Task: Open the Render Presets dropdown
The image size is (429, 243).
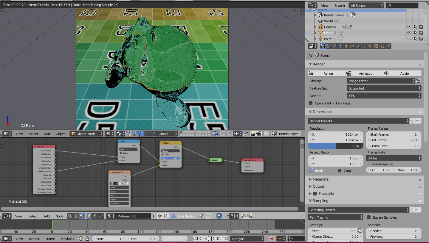Action: (358, 121)
